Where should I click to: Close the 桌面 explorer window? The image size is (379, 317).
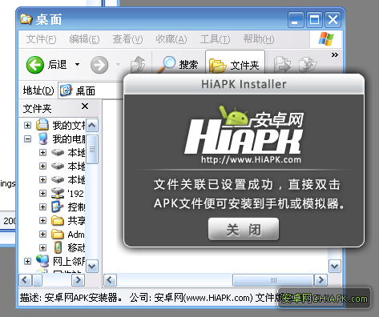333,20
